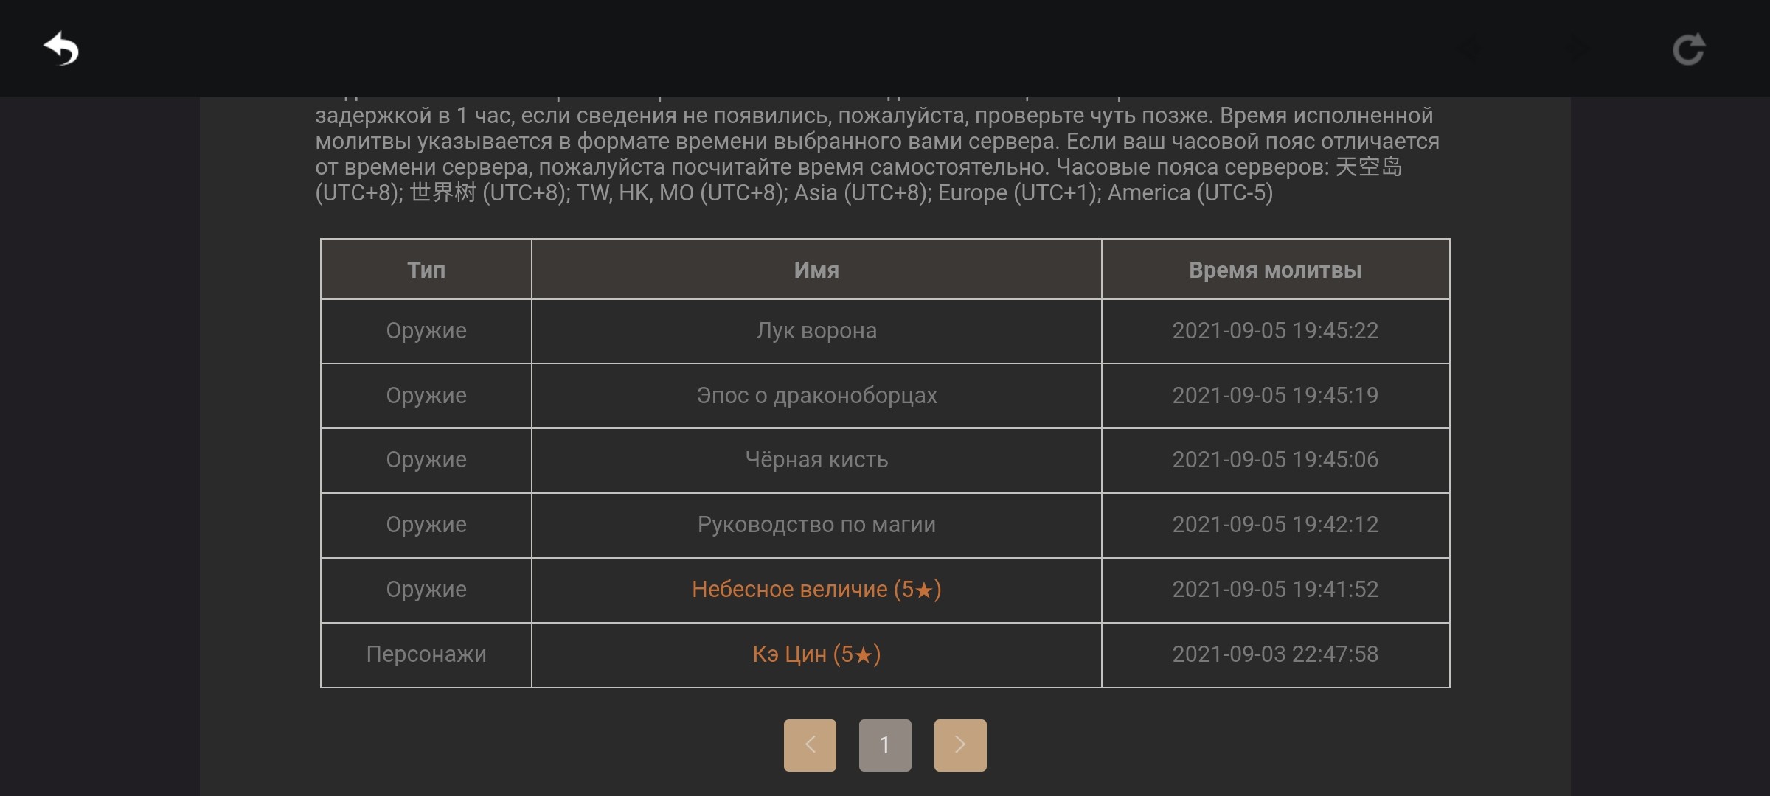Image resolution: width=1770 pixels, height=796 pixels.
Task: Go to the next page arrow
Action: (x=960, y=745)
